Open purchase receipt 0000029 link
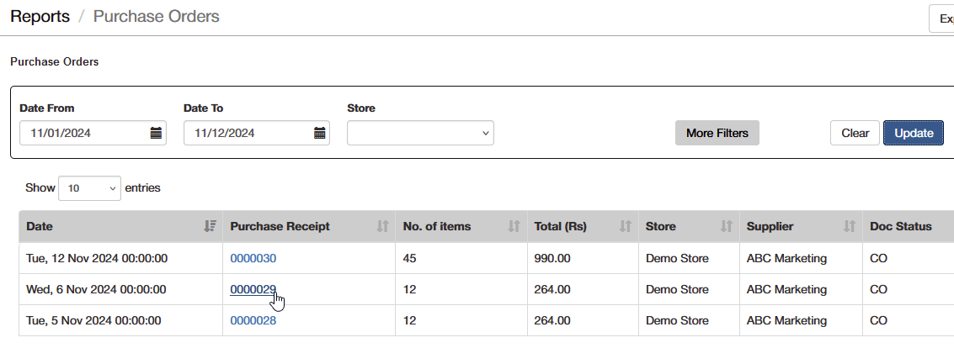This screenshot has height=348, width=954. click(253, 290)
